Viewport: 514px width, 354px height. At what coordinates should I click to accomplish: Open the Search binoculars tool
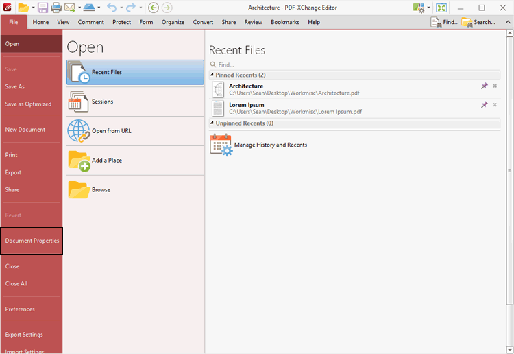[x=479, y=22]
